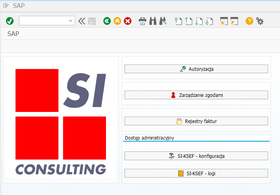Go to First Page icon

tap(178, 21)
